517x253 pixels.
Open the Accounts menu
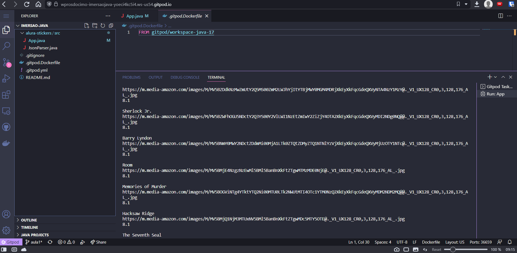(x=6, y=214)
